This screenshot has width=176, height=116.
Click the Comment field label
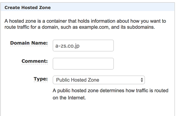(34, 61)
